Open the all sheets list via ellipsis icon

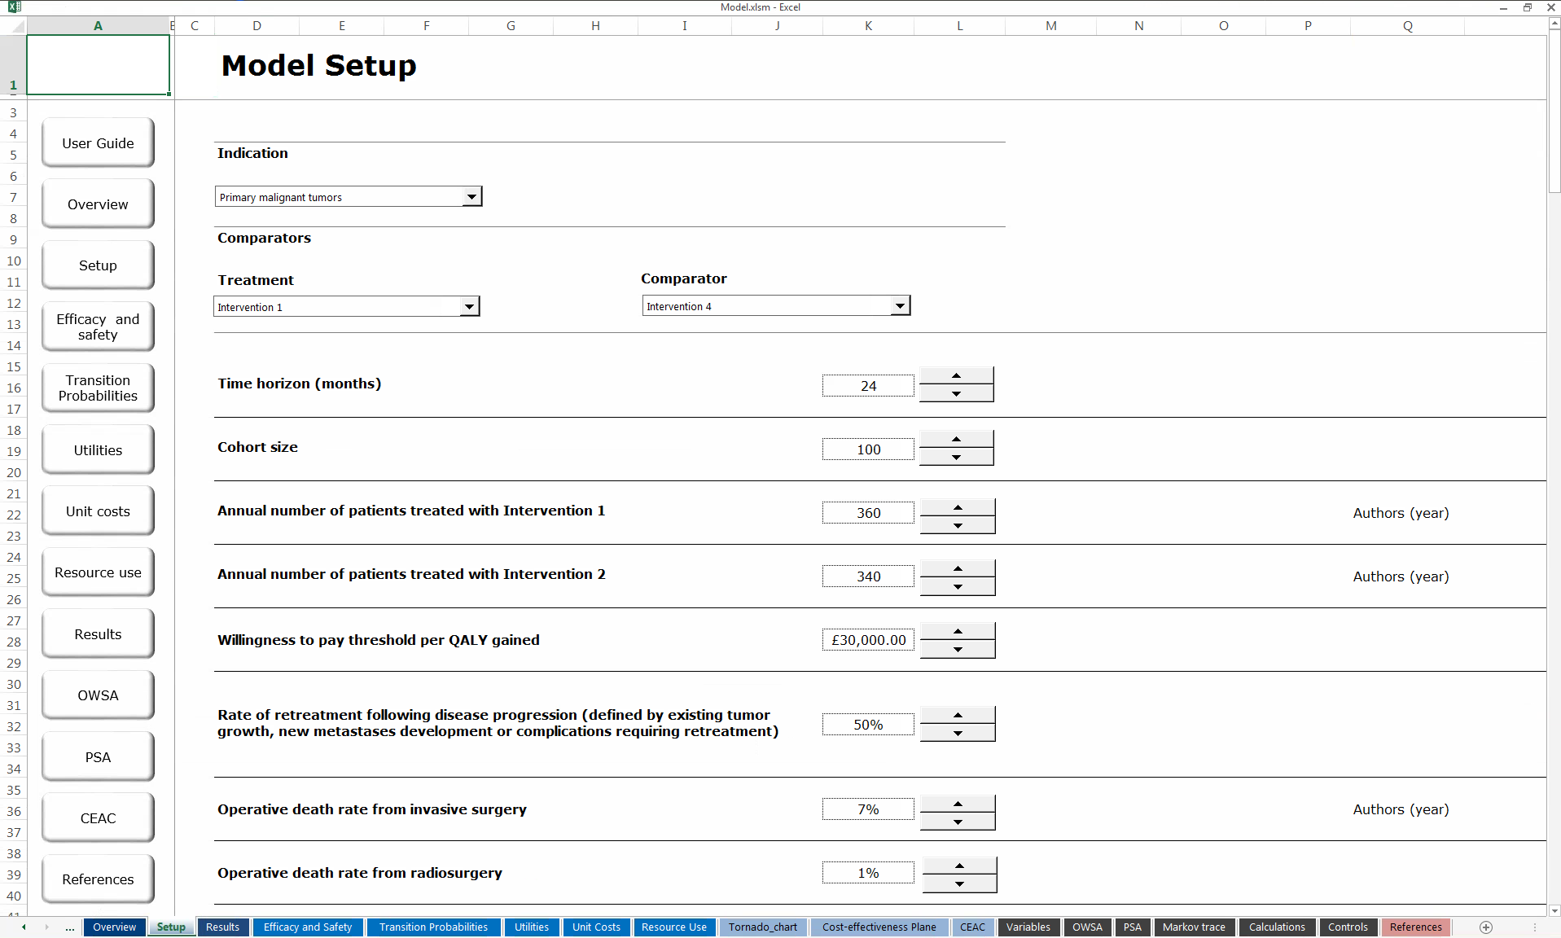point(69,927)
